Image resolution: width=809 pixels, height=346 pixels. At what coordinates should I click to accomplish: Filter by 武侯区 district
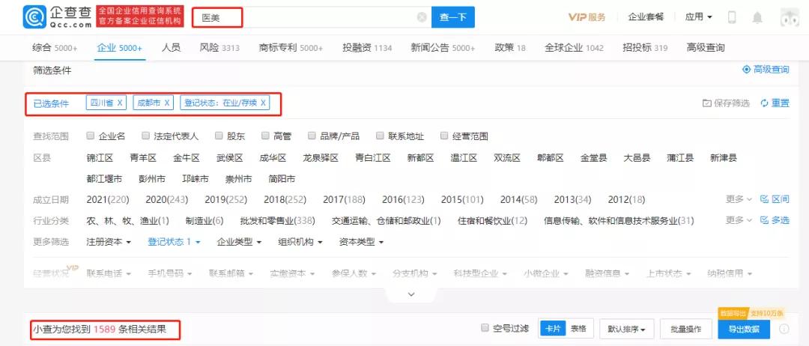[x=230, y=158]
